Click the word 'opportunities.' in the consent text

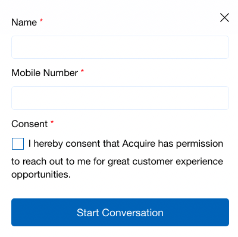coord(41,175)
